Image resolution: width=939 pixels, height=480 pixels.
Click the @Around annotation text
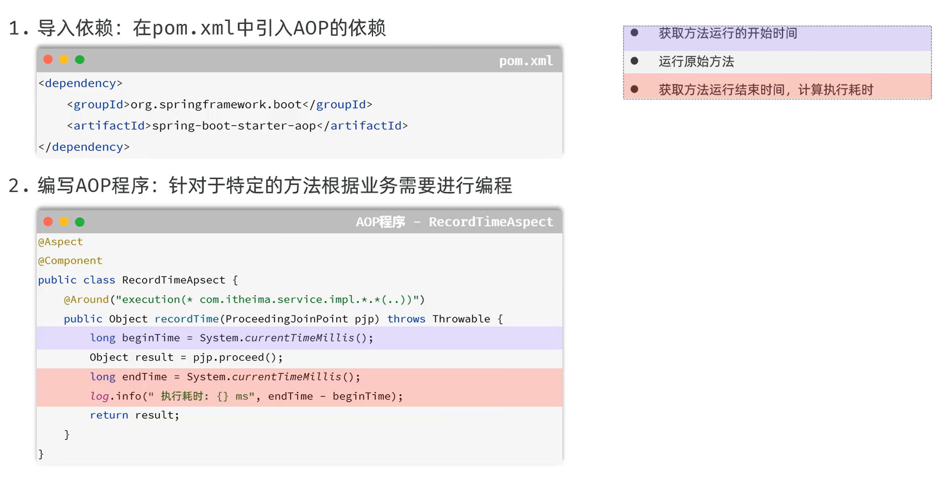click(x=86, y=300)
